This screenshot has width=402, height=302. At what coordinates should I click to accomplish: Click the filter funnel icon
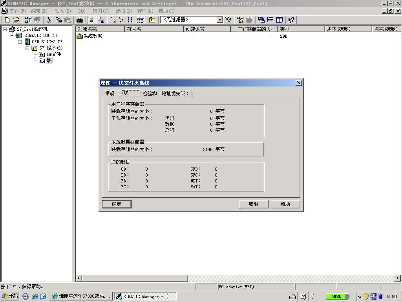[228, 20]
